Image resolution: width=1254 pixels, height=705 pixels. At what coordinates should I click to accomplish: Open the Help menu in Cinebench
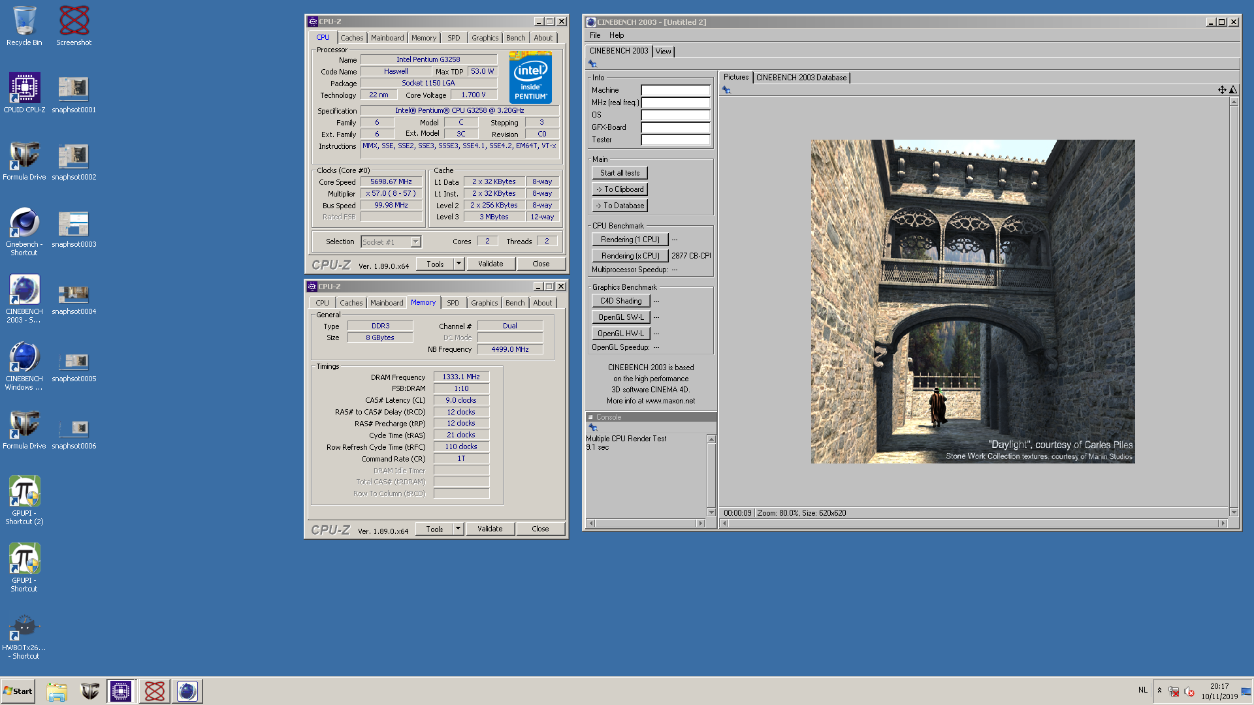click(x=617, y=35)
